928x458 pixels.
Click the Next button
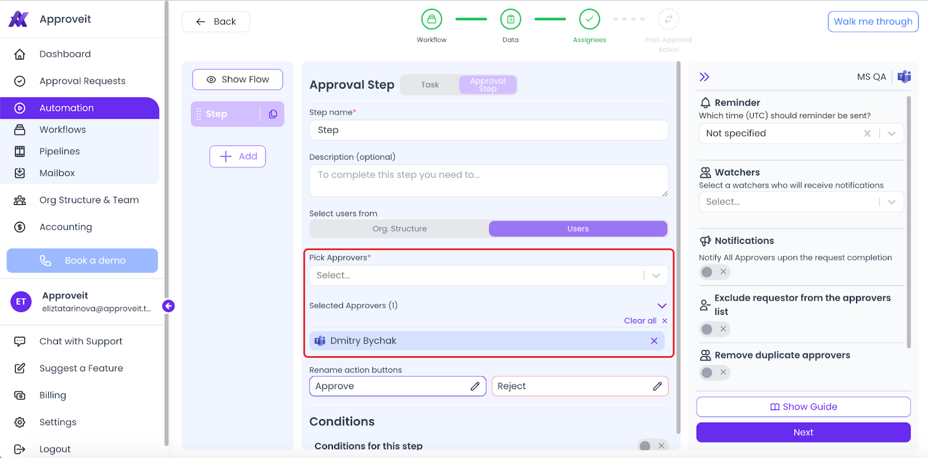tap(803, 433)
